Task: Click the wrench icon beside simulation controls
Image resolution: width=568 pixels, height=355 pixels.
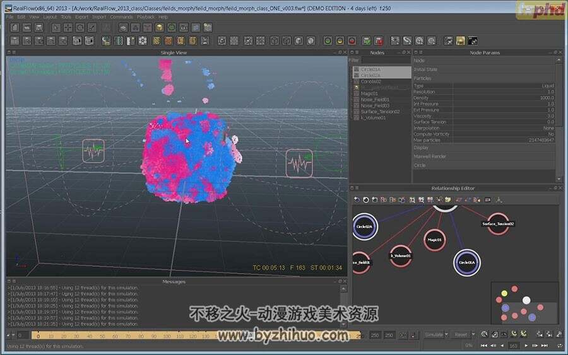Action: click(x=484, y=334)
